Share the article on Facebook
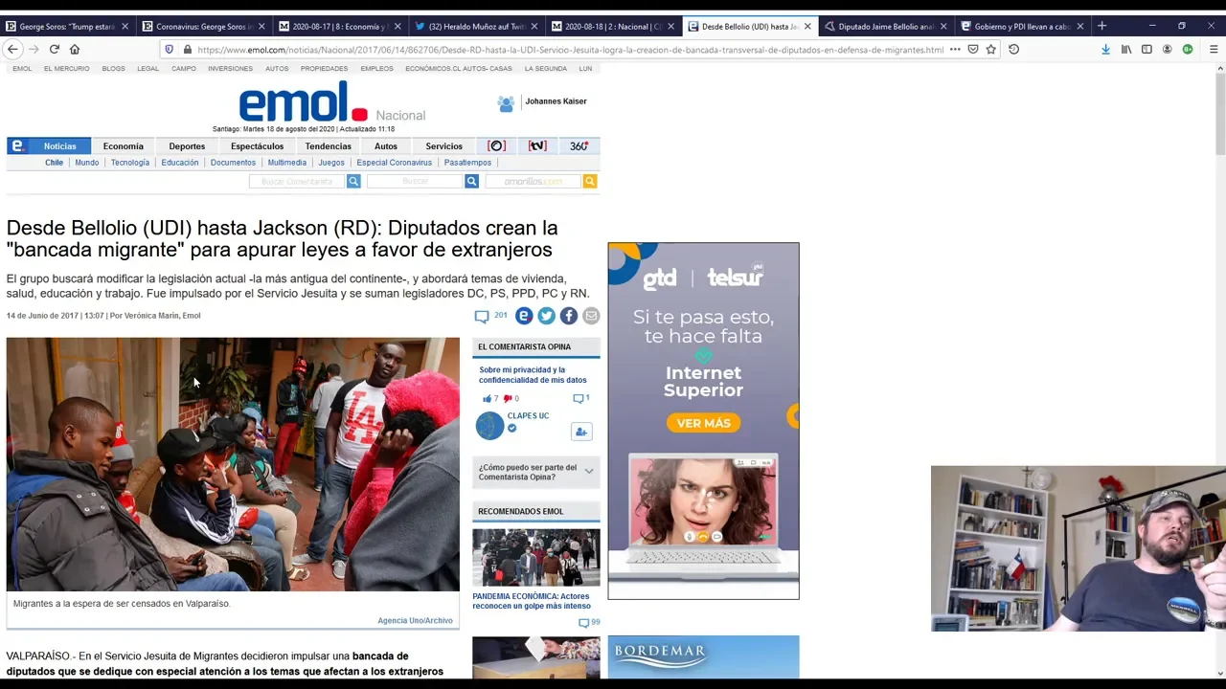 569,316
